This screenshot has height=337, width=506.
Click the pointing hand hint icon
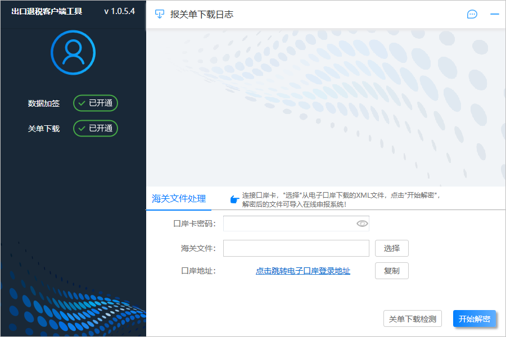pyautogui.click(x=234, y=199)
